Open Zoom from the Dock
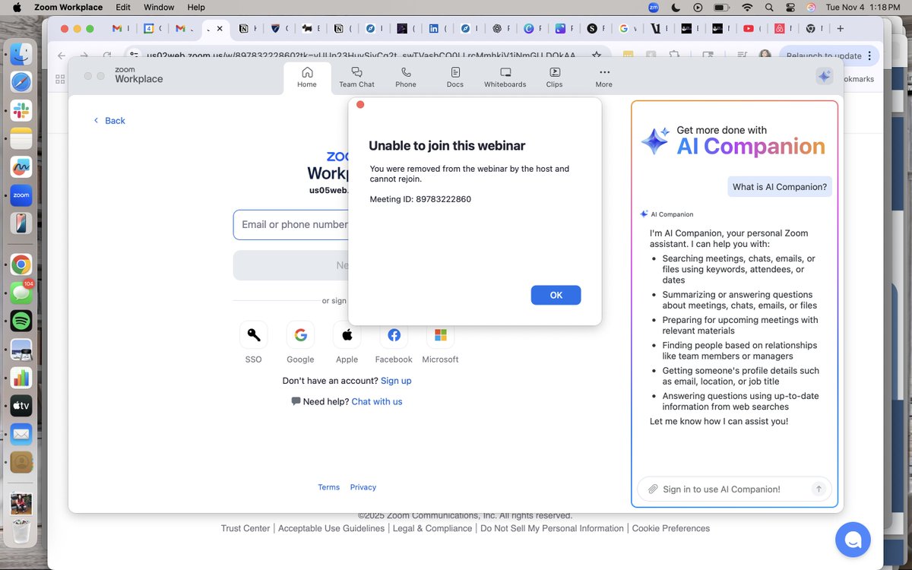Image resolution: width=912 pixels, height=570 pixels. click(x=21, y=195)
